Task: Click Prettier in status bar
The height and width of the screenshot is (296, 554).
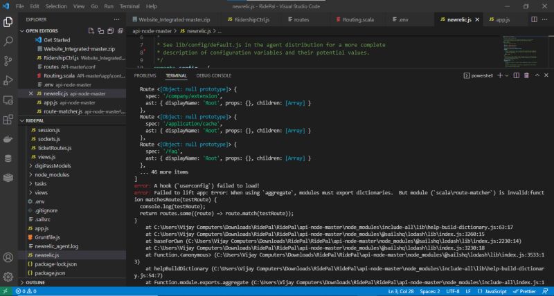Action: click(524, 291)
